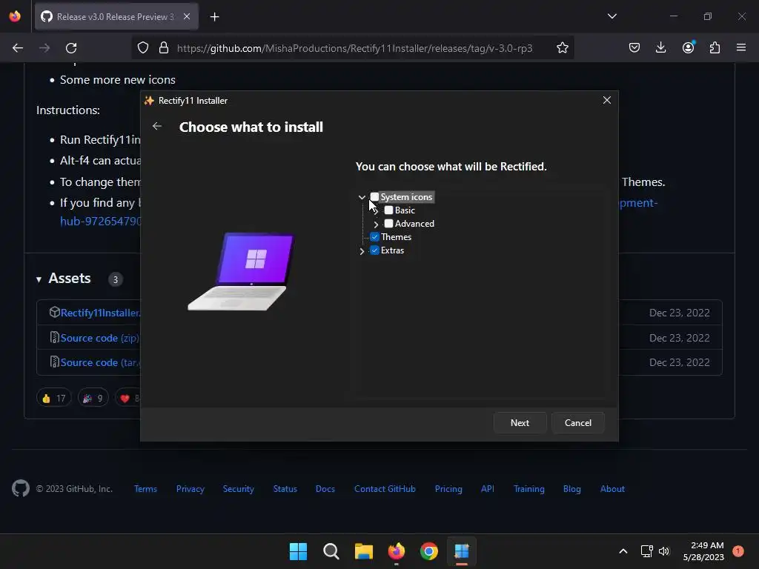Download Source code (tar.gz)
The image size is (759, 569).
[x=100, y=362]
